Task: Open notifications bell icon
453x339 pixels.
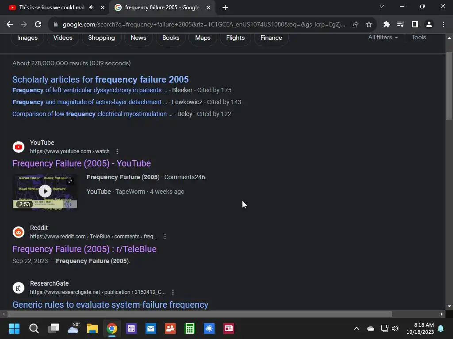Action: coord(441,328)
